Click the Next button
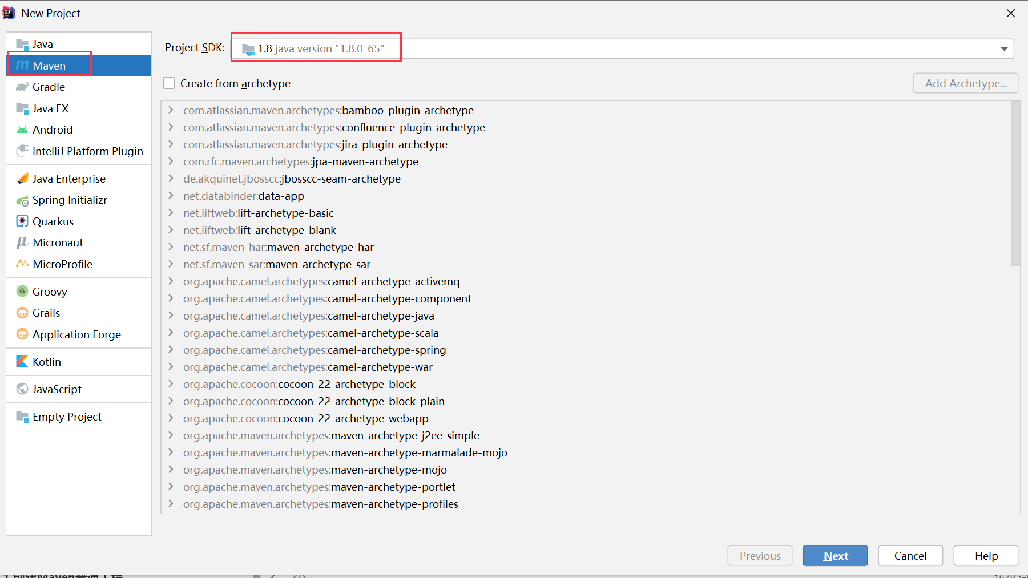1028x578 pixels. (x=835, y=556)
